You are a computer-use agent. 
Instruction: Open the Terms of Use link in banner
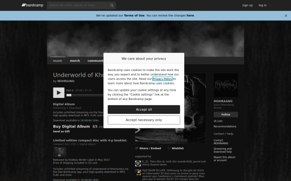[x=134, y=15]
